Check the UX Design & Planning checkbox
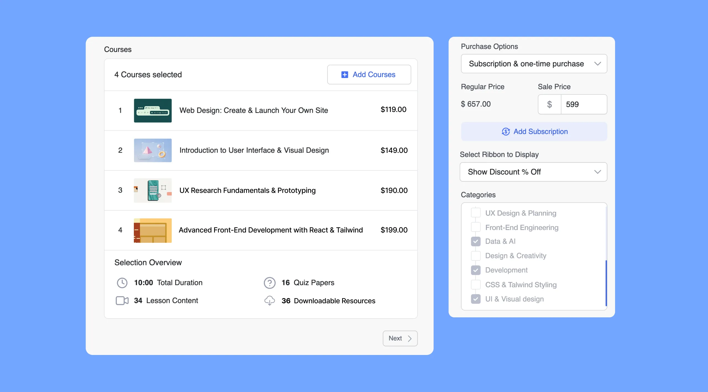The width and height of the screenshot is (708, 392). tap(476, 213)
